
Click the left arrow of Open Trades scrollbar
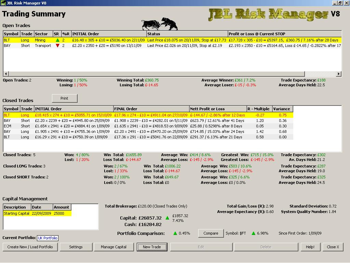pos(6,74)
